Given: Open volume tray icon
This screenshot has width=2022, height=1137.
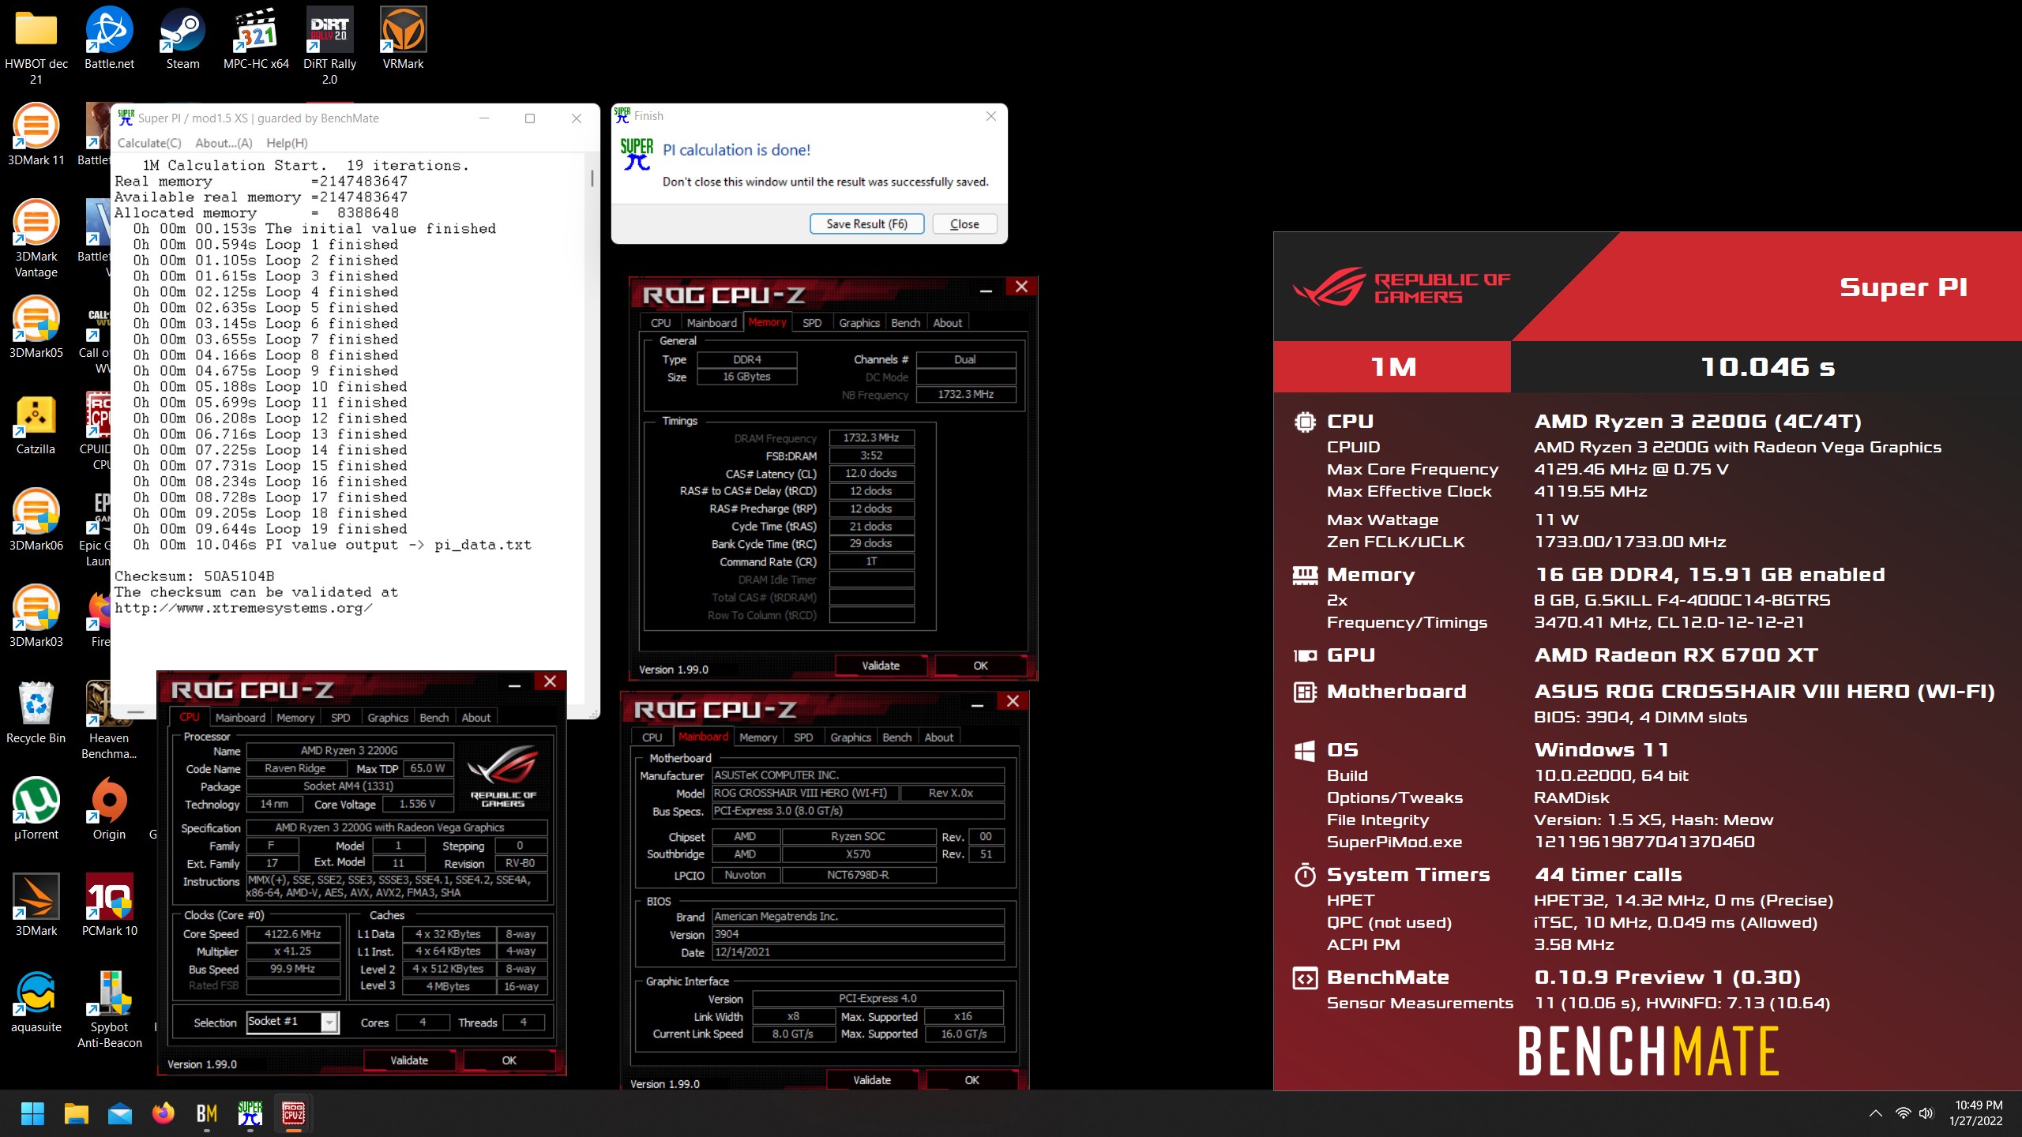Looking at the screenshot, I should click(x=1926, y=1113).
